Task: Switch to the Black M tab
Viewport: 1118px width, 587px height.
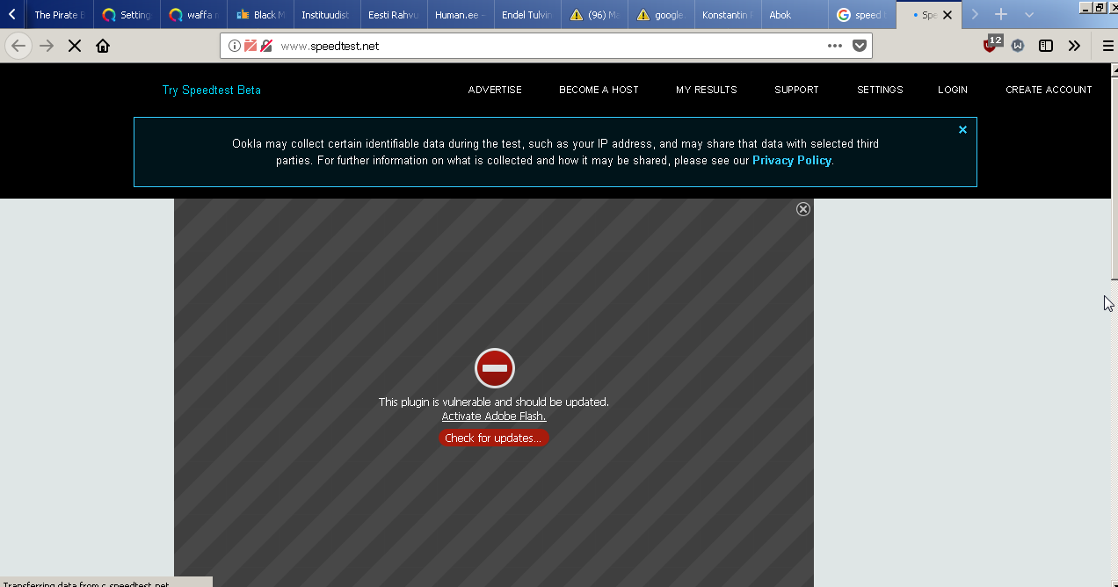Action: (260, 15)
